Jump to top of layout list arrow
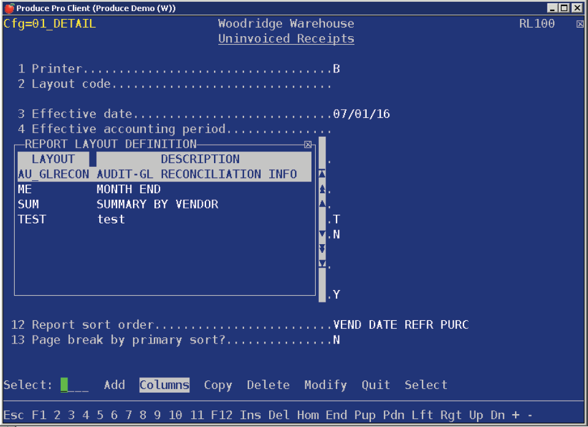 pos(322,174)
